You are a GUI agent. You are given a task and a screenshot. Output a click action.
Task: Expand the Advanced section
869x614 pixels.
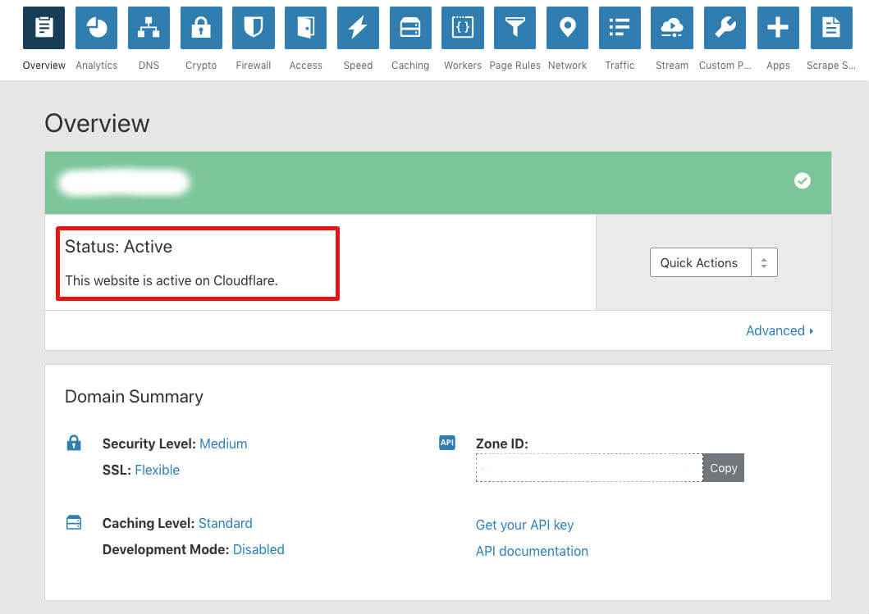(x=780, y=330)
